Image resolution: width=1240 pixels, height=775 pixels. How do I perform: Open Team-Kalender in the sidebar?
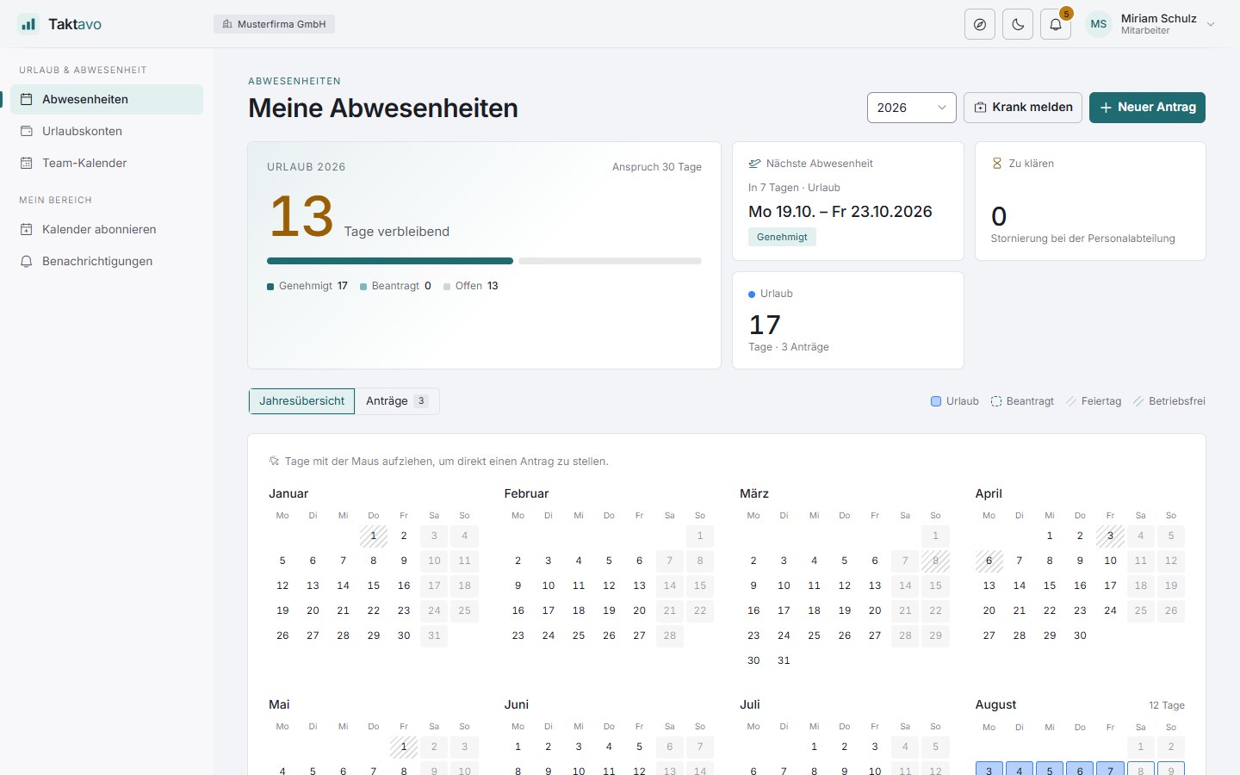pyautogui.click(x=107, y=163)
